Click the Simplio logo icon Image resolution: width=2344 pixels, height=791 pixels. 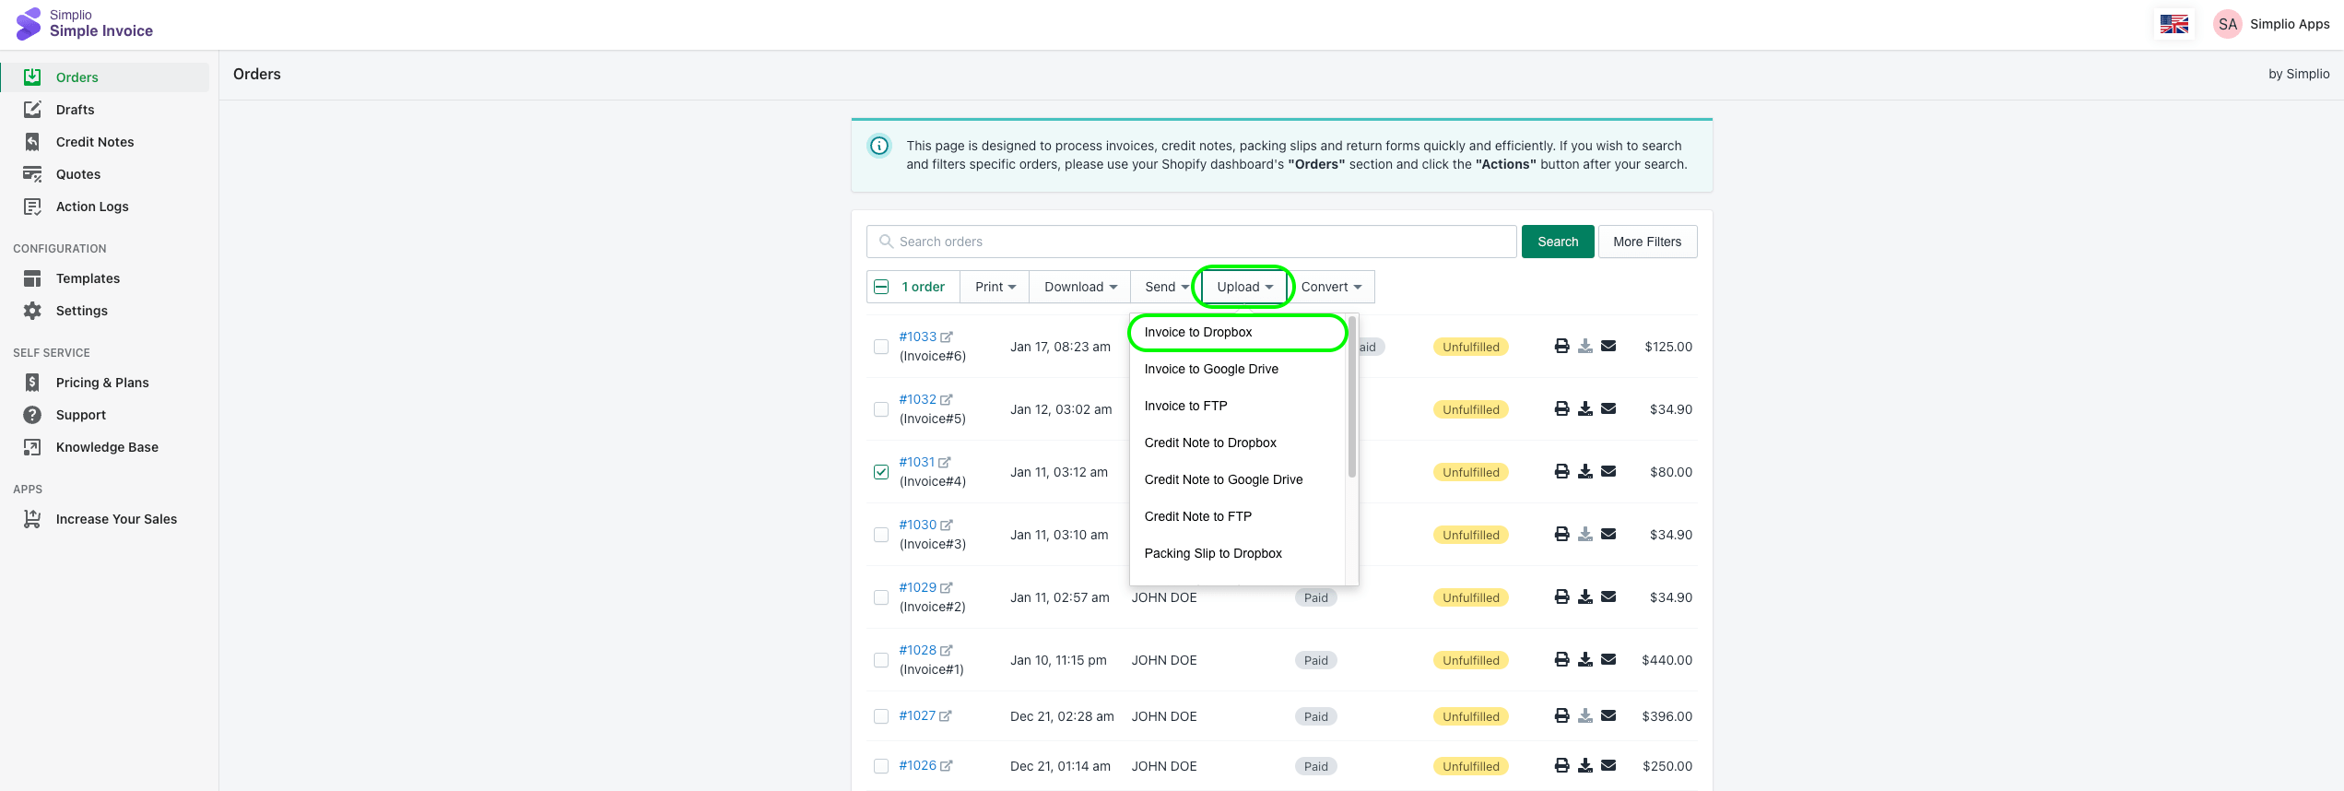[29, 24]
